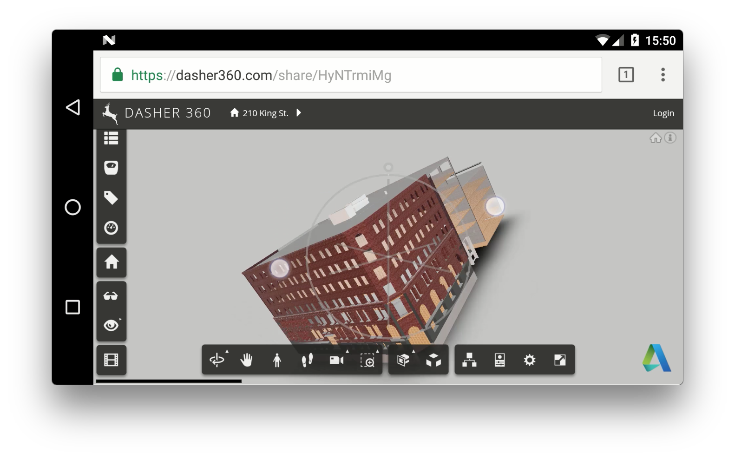Toggle the eye visibility button
This screenshot has width=735, height=459.
pos(111,325)
